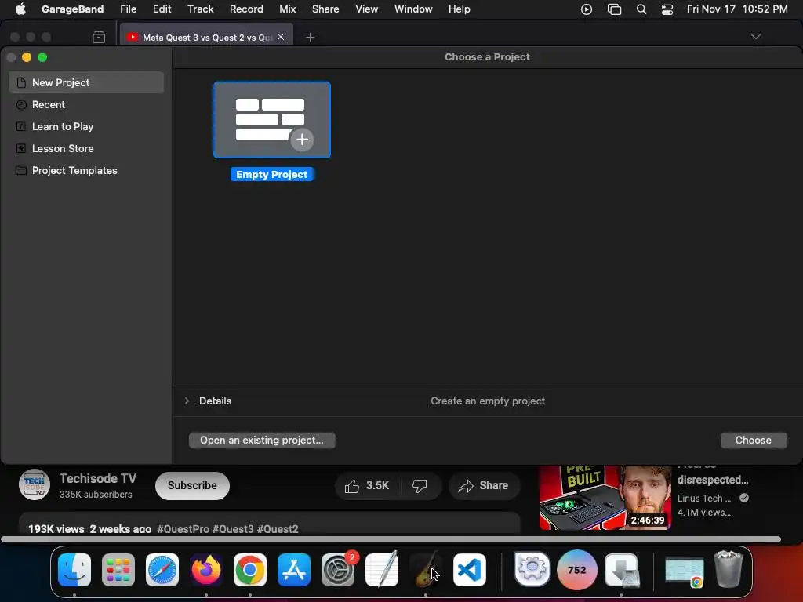The image size is (803, 602).
Task: Click the Now Playing menu bar icon
Action: 587,9
